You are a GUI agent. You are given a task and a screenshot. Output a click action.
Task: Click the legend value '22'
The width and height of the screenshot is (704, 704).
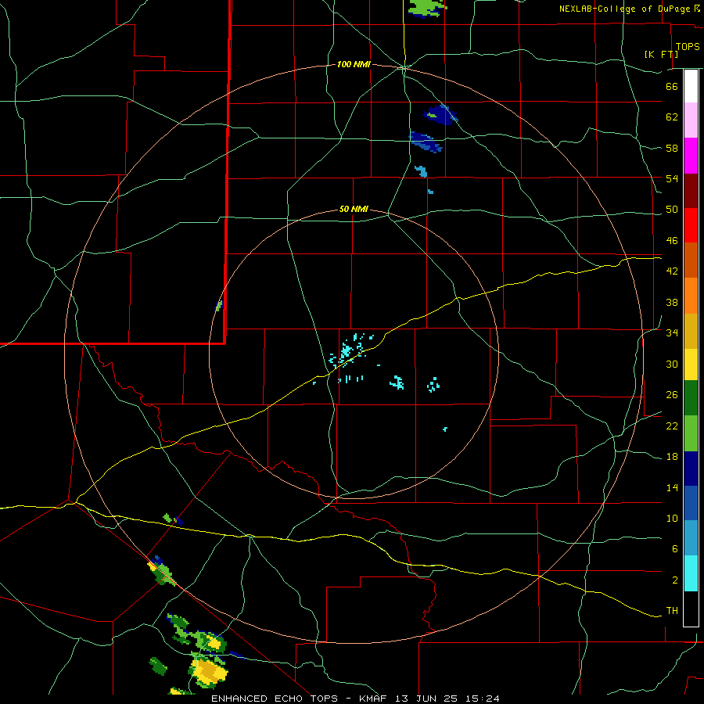coord(672,426)
